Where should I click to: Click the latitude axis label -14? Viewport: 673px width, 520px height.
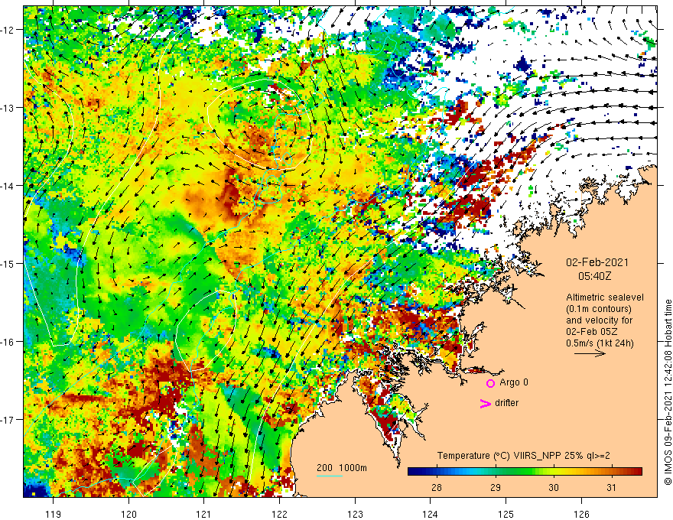pyautogui.click(x=8, y=186)
